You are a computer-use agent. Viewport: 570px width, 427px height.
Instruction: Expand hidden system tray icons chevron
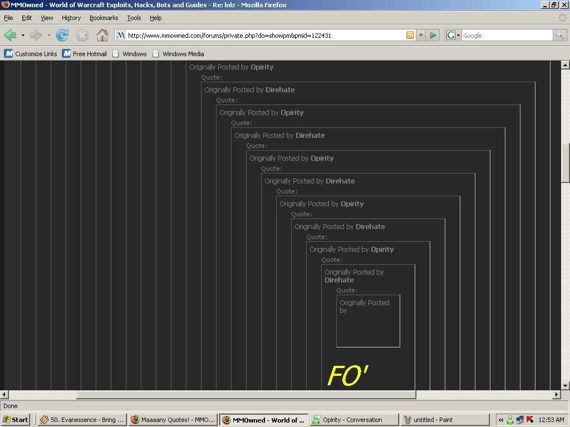[501, 420]
